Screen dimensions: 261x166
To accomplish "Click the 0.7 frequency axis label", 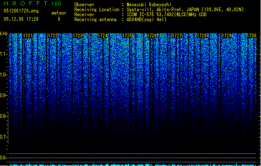I will pos(3,137).
